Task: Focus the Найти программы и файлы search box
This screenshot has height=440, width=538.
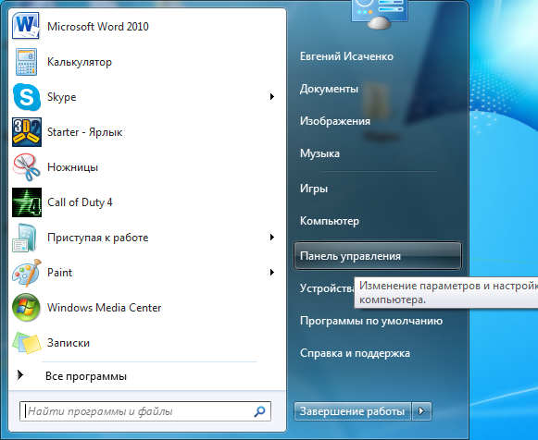Action: point(145,411)
